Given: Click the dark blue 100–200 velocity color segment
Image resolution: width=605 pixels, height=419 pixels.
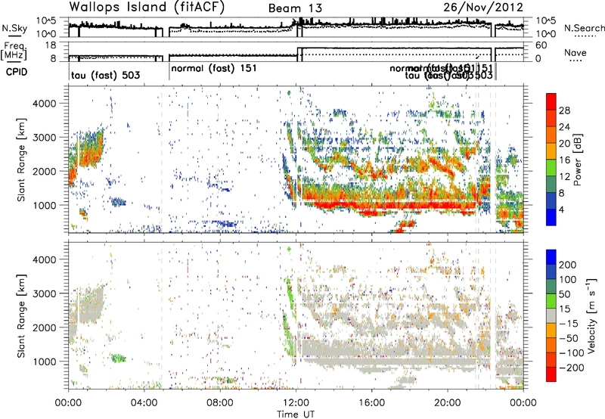Looking at the screenshot, I should [551, 272].
